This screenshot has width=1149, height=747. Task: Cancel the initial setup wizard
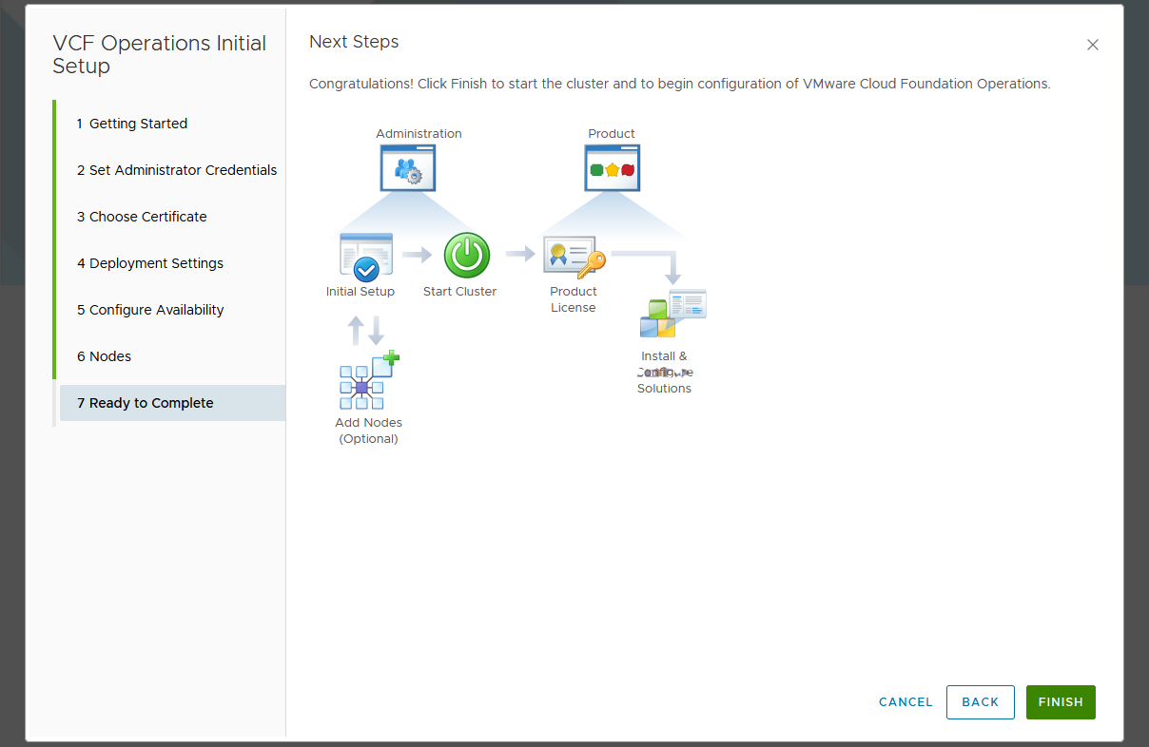[906, 702]
